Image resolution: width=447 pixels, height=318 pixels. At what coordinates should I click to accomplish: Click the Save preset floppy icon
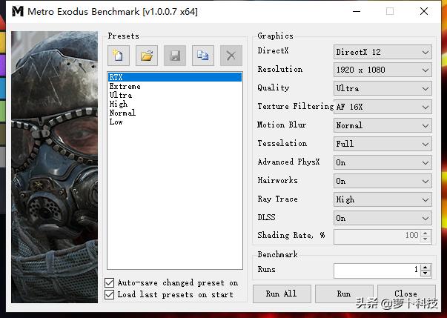pyautogui.click(x=175, y=56)
